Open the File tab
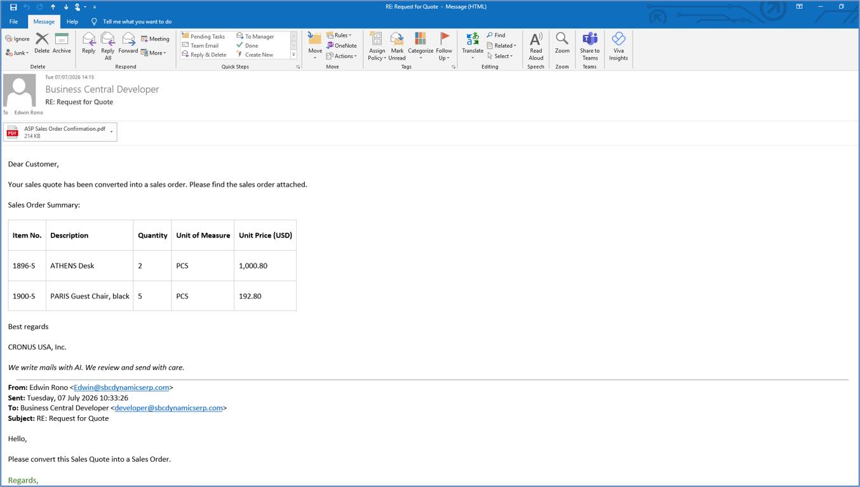Image resolution: width=860 pixels, height=487 pixels. pyautogui.click(x=13, y=22)
